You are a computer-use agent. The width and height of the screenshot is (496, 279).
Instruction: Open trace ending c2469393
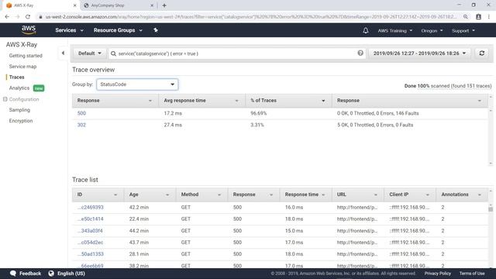click(x=91, y=208)
